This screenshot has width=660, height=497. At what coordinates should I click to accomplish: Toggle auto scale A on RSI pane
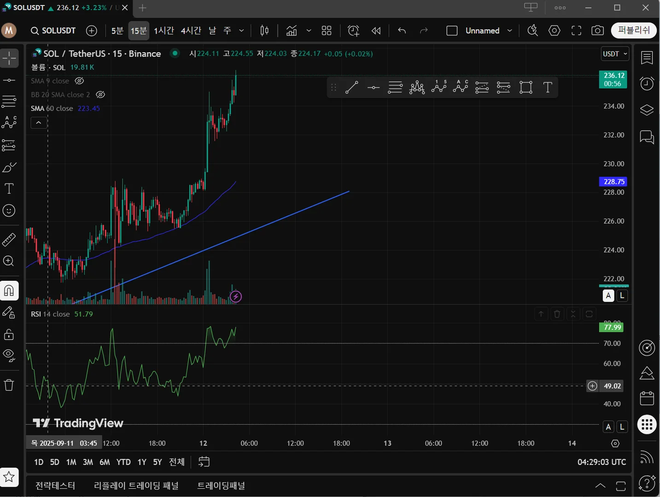point(608,427)
